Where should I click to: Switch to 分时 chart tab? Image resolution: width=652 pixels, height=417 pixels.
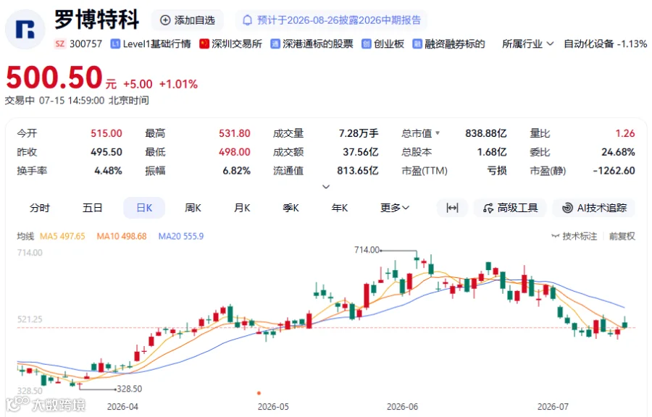pyautogui.click(x=40, y=208)
